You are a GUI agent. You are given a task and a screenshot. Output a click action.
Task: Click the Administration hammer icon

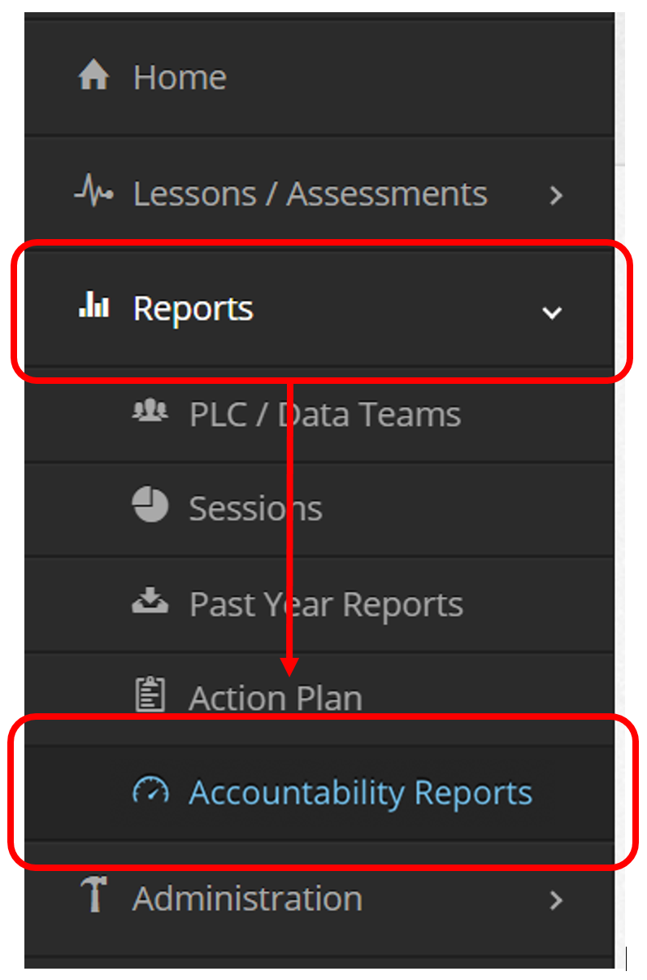pyautogui.click(x=94, y=896)
